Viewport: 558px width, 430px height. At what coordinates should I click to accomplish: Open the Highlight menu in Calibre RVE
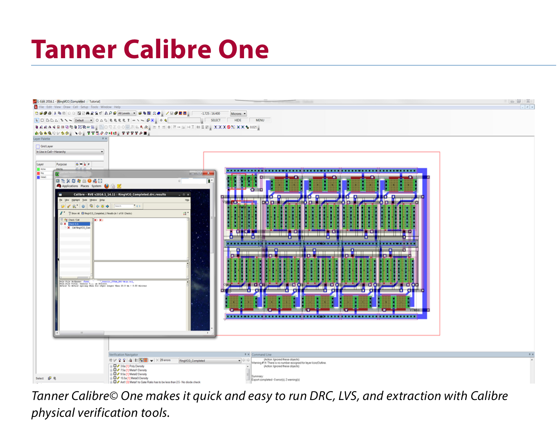click(76, 200)
